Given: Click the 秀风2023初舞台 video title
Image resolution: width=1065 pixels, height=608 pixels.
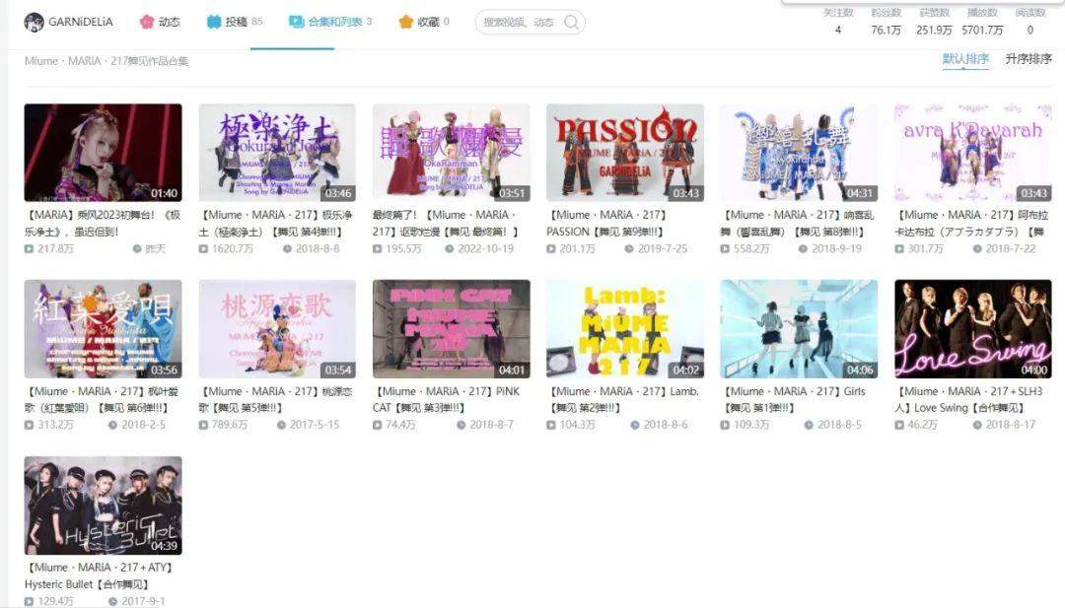Looking at the screenshot, I should coord(103,224).
